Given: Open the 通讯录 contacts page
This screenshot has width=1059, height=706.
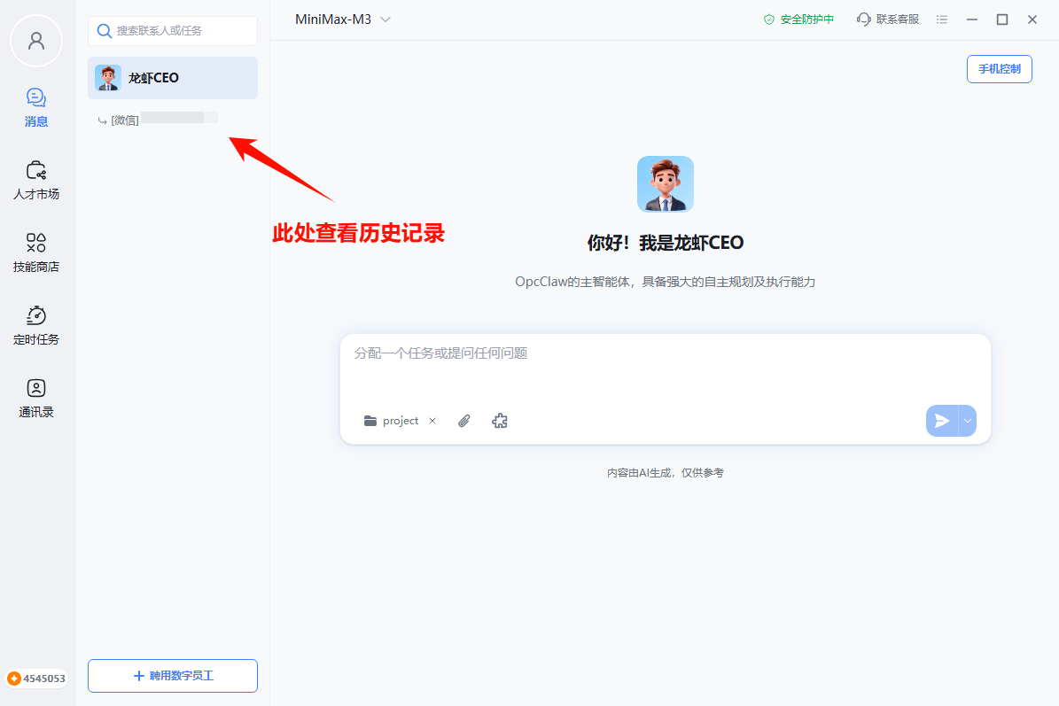Looking at the screenshot, I should point(36,399).
